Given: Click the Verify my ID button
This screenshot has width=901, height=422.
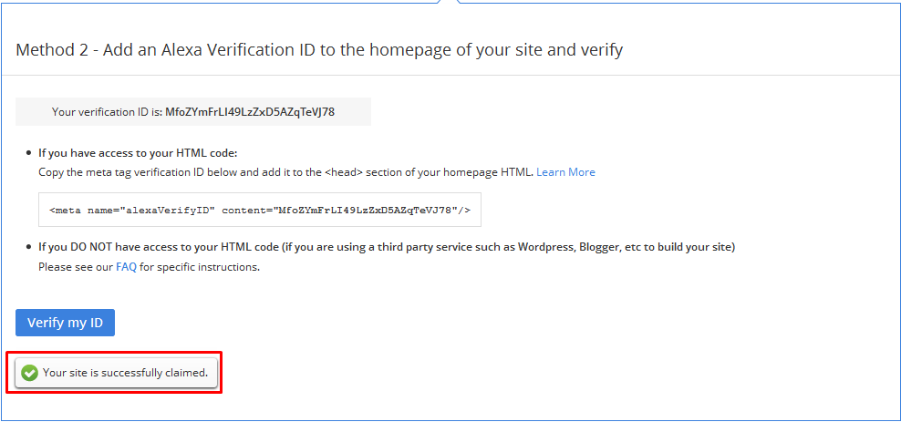Looking at the screenshot, I should [65, 323].
